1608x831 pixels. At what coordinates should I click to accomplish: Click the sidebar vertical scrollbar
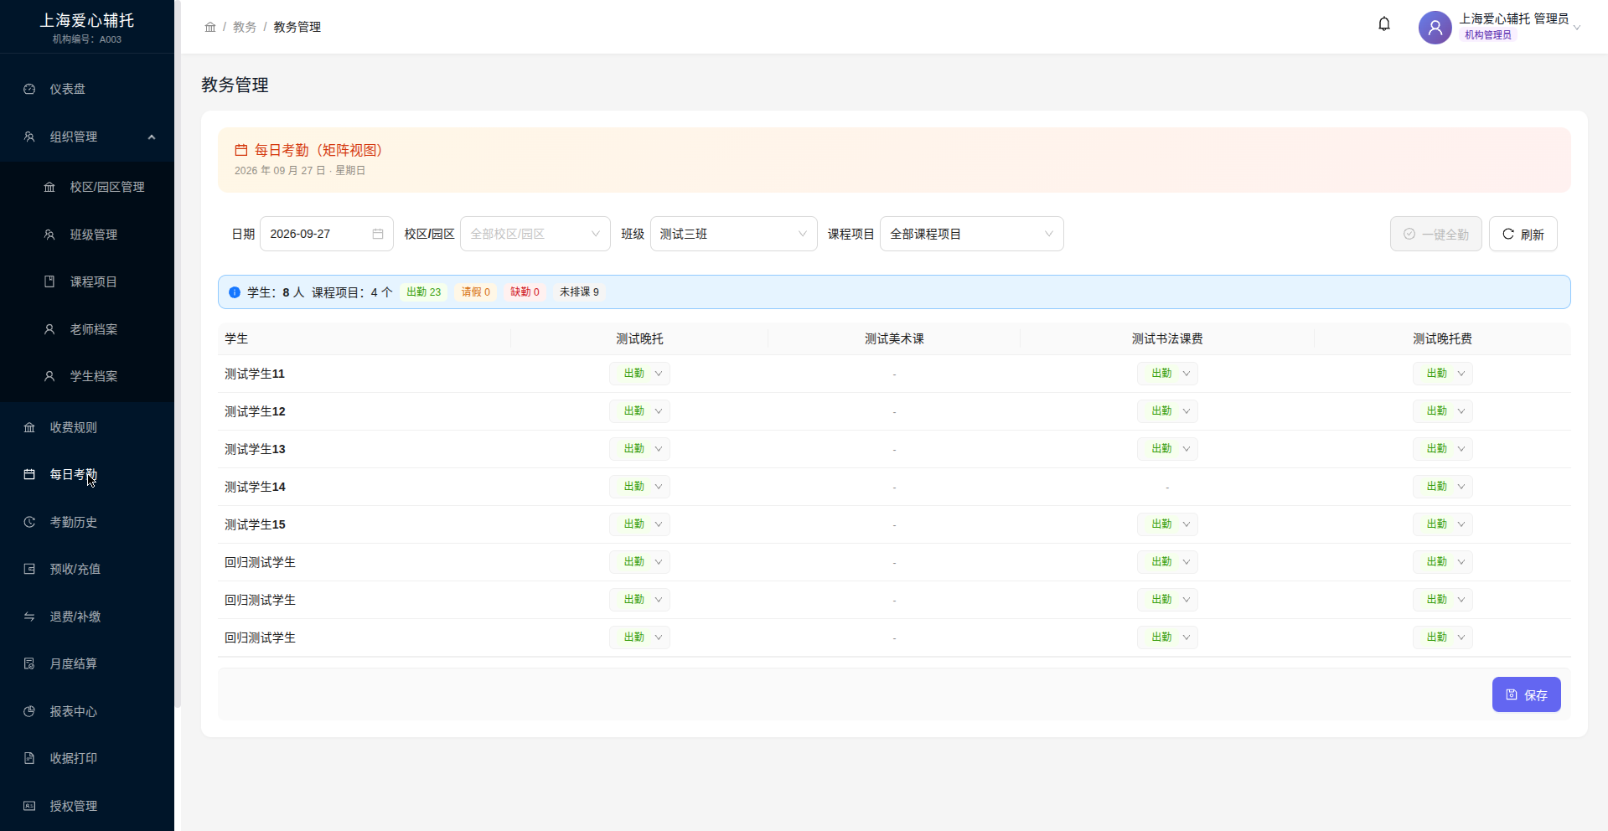[178, 352]
